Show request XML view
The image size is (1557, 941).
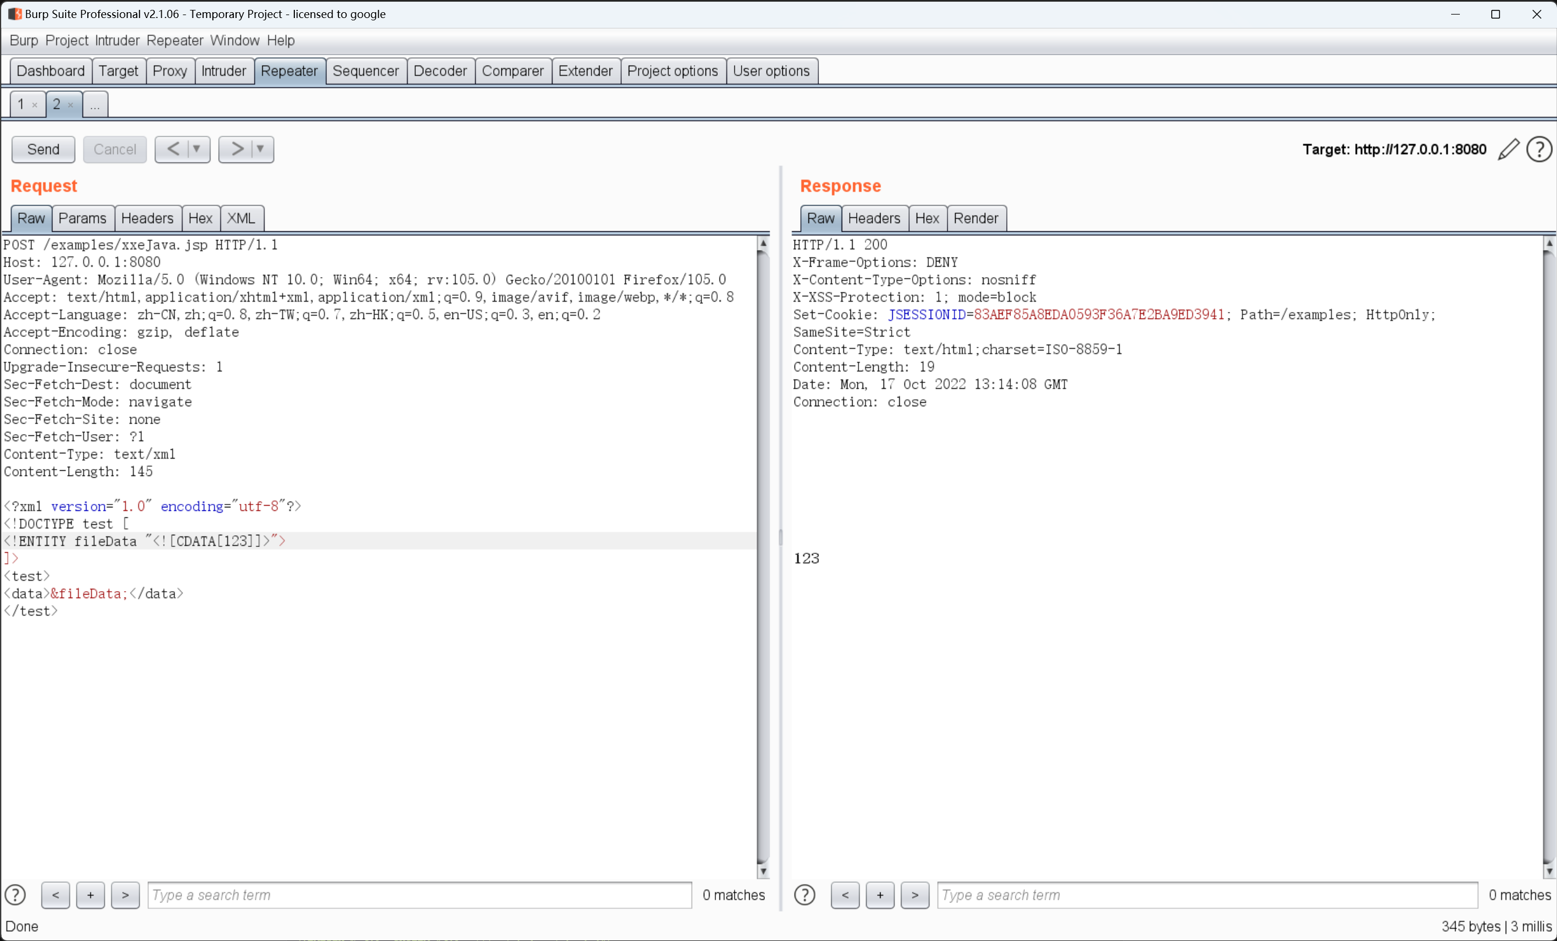pyautogui.click(x=241, y=219)
